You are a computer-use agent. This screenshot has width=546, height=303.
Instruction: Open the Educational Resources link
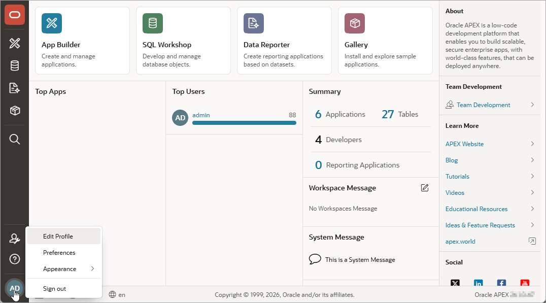point(476,209)
